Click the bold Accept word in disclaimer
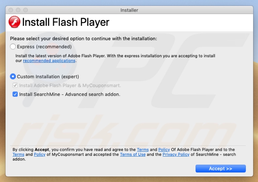258x182 pixels. tap(42, 150)
